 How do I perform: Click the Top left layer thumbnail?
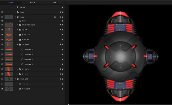tap(9, 30)
